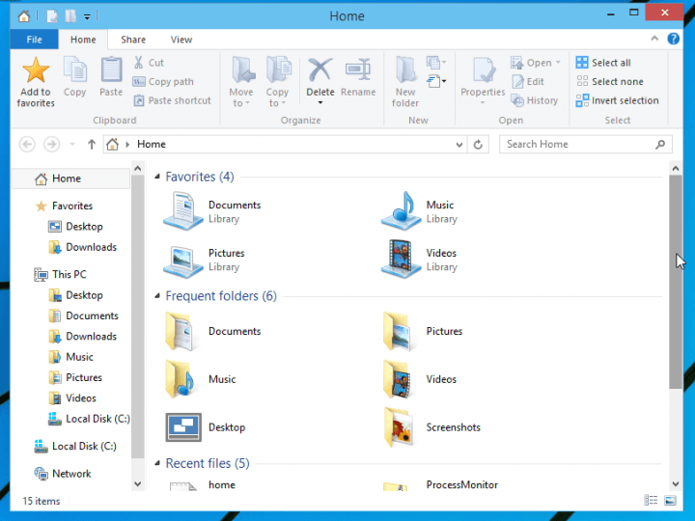
Task: Click the Up one level arrow
Action: click(92, 145)
